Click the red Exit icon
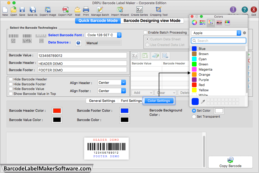Screen dimensions: 259x173 [x=254, y=10]
